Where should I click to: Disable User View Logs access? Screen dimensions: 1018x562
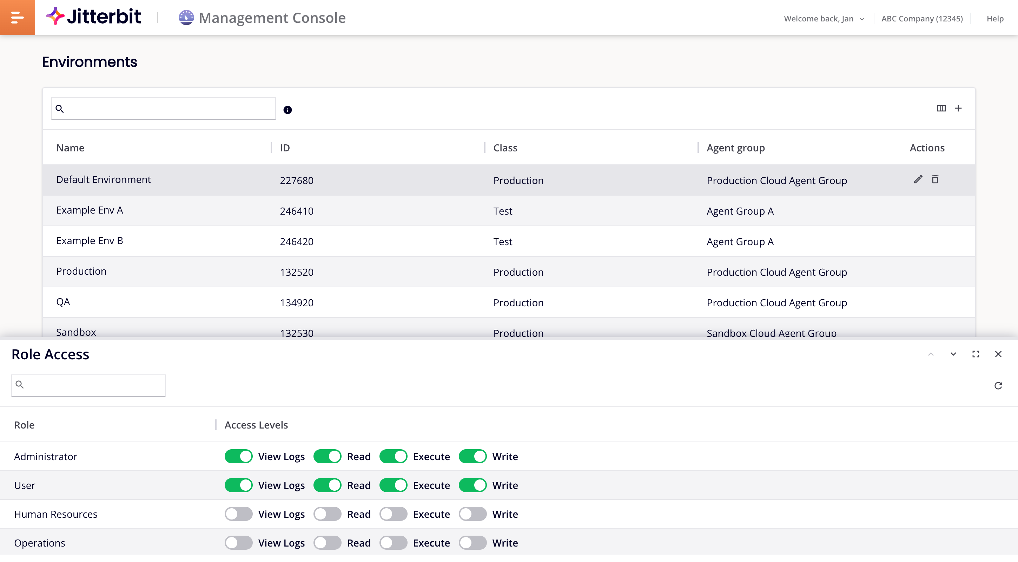coord(239,485)
